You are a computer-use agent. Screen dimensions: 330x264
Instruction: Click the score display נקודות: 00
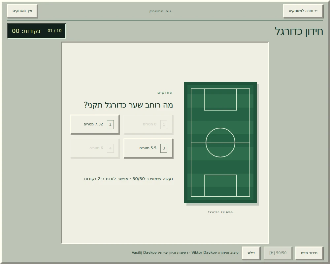click(26, 31)
